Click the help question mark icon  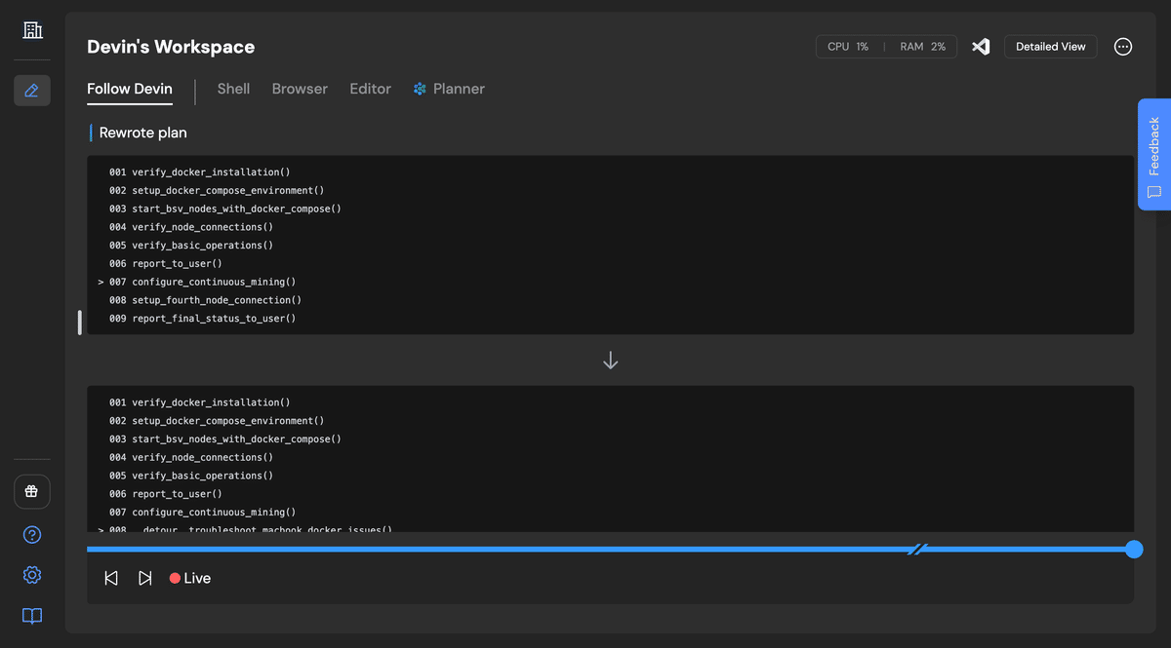[x=31, y=534]
